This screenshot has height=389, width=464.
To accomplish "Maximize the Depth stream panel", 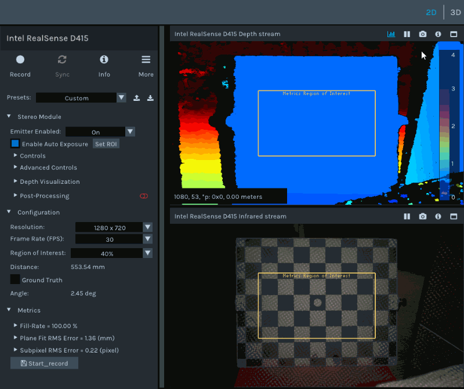I will pos(454,34).
